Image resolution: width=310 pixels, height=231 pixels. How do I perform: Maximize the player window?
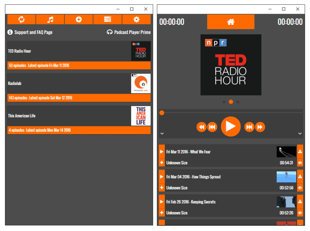[x=283, y=9]
